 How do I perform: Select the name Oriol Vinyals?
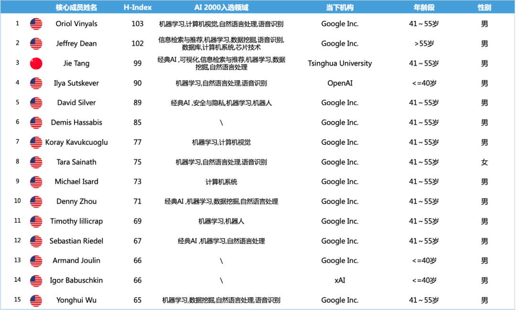click(x=76, y=24)
